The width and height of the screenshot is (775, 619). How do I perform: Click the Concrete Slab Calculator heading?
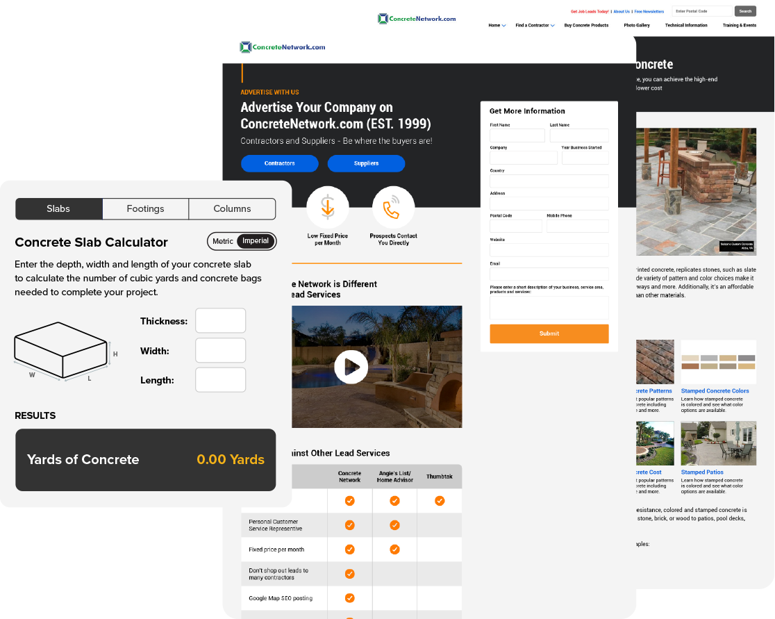point(92,242)
